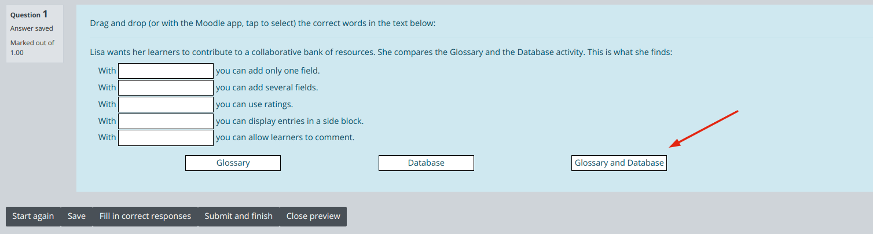Click blank for 'display entries in a side block'
The image size is (873, 234).
[x=166, y=121]
